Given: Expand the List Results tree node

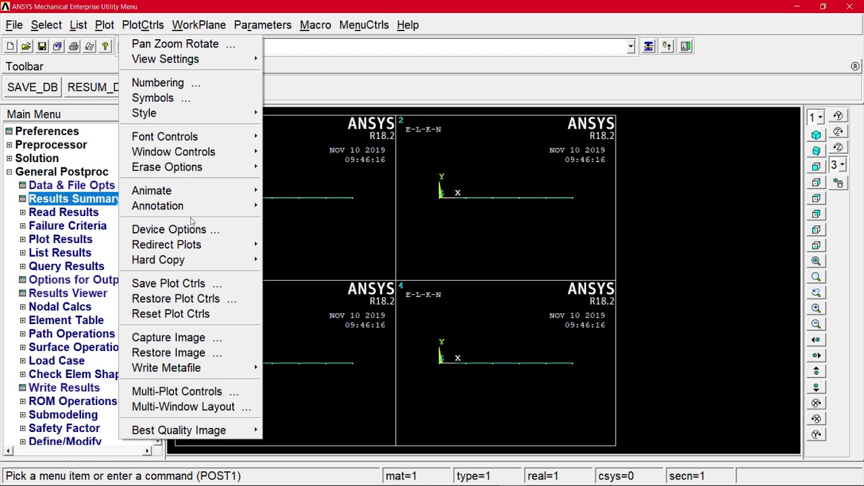Looking at the screenshot, I should pyautogui.click(x=23, y=253).
